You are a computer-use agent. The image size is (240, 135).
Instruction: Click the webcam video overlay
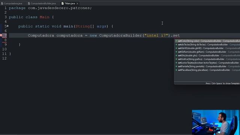216,122
